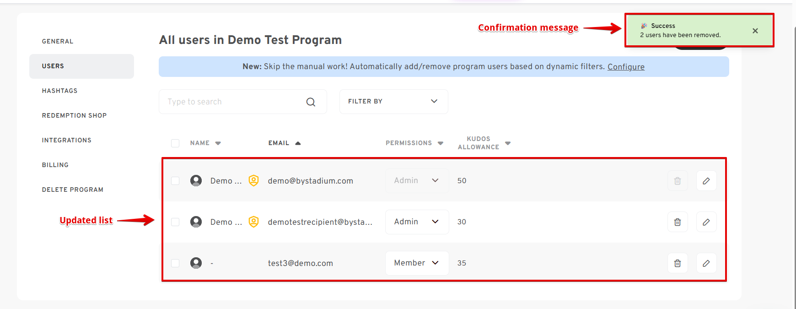Screen dimensions: 796x309
Task: Click the Configure link in banner
Action: (625, 67)
